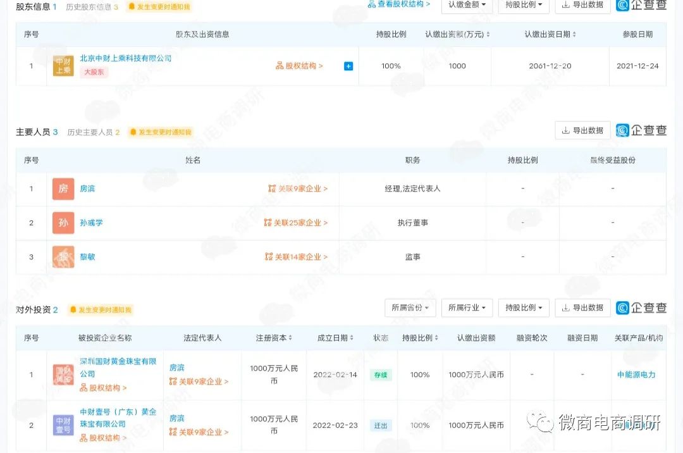Open 查看股权结构 link at top
The height and width of the screenshot is (453, 683).
tap(399, 4)
